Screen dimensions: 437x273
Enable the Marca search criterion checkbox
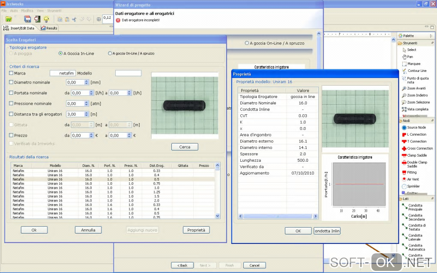click(x=11, y=73)
